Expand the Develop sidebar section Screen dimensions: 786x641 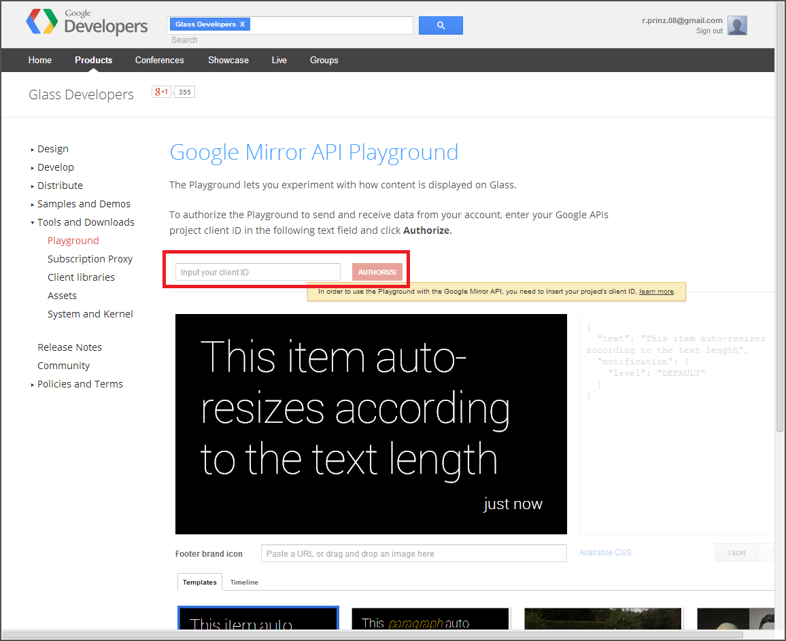click(x=55, y=167)
